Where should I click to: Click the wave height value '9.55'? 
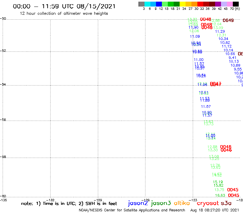(x=238, y=69)
